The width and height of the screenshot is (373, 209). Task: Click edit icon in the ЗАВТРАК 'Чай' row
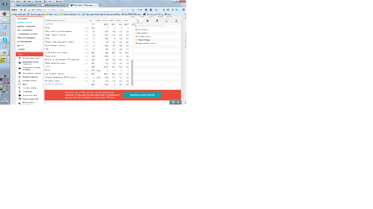(x=87, y=49)
